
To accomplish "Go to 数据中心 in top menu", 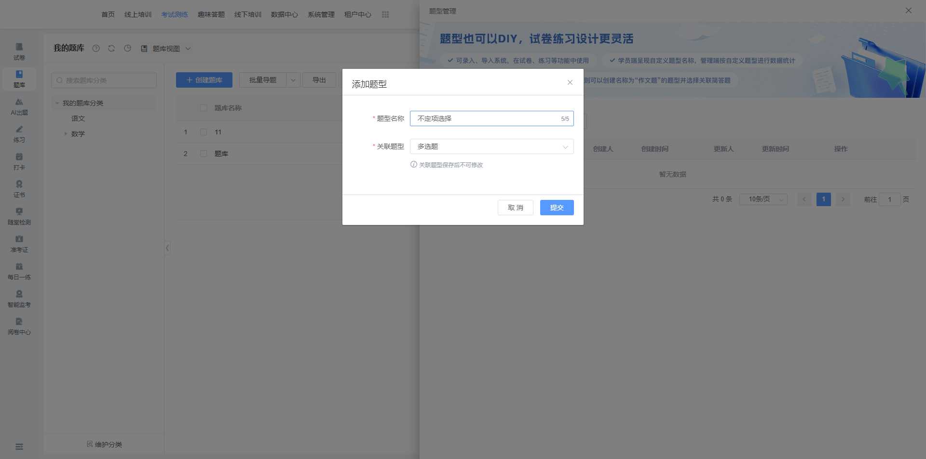I will (284, 14).
